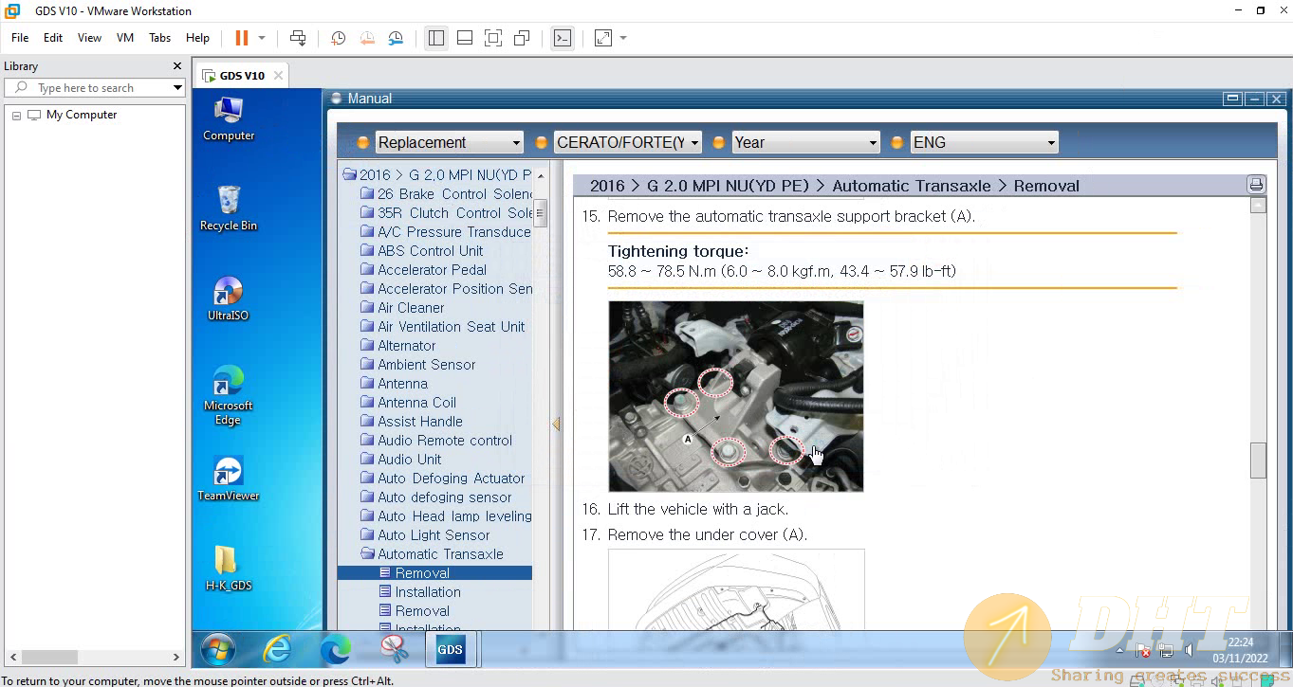
Task: Click the manual content scrollbar thumb
Action: pos(1258,461)
